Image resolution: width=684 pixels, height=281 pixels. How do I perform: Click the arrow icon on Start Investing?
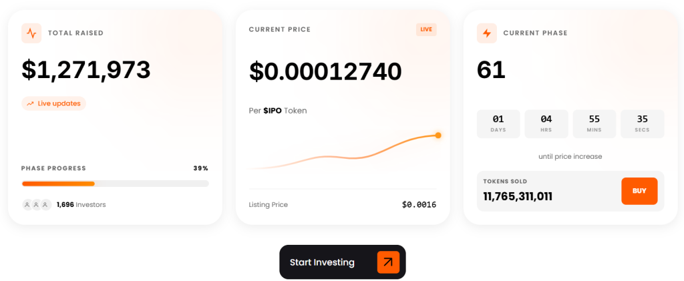click(x=388, y=262)
